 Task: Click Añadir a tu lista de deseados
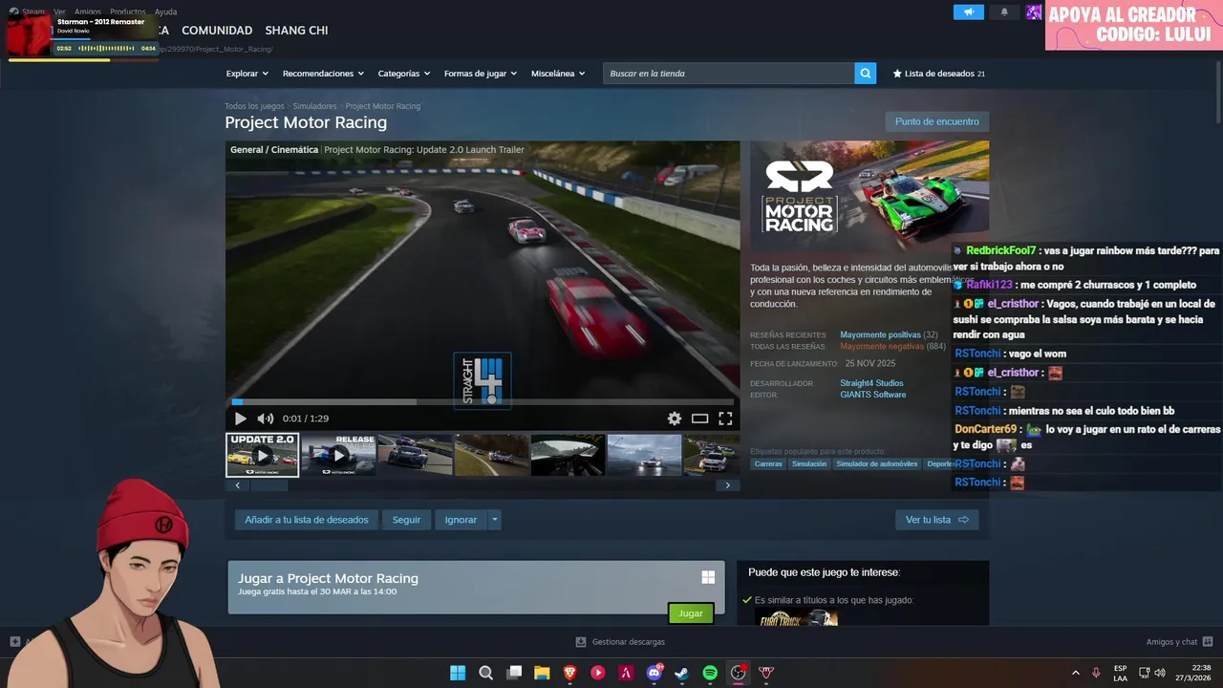pyautogui.click(x=306, y=520)
